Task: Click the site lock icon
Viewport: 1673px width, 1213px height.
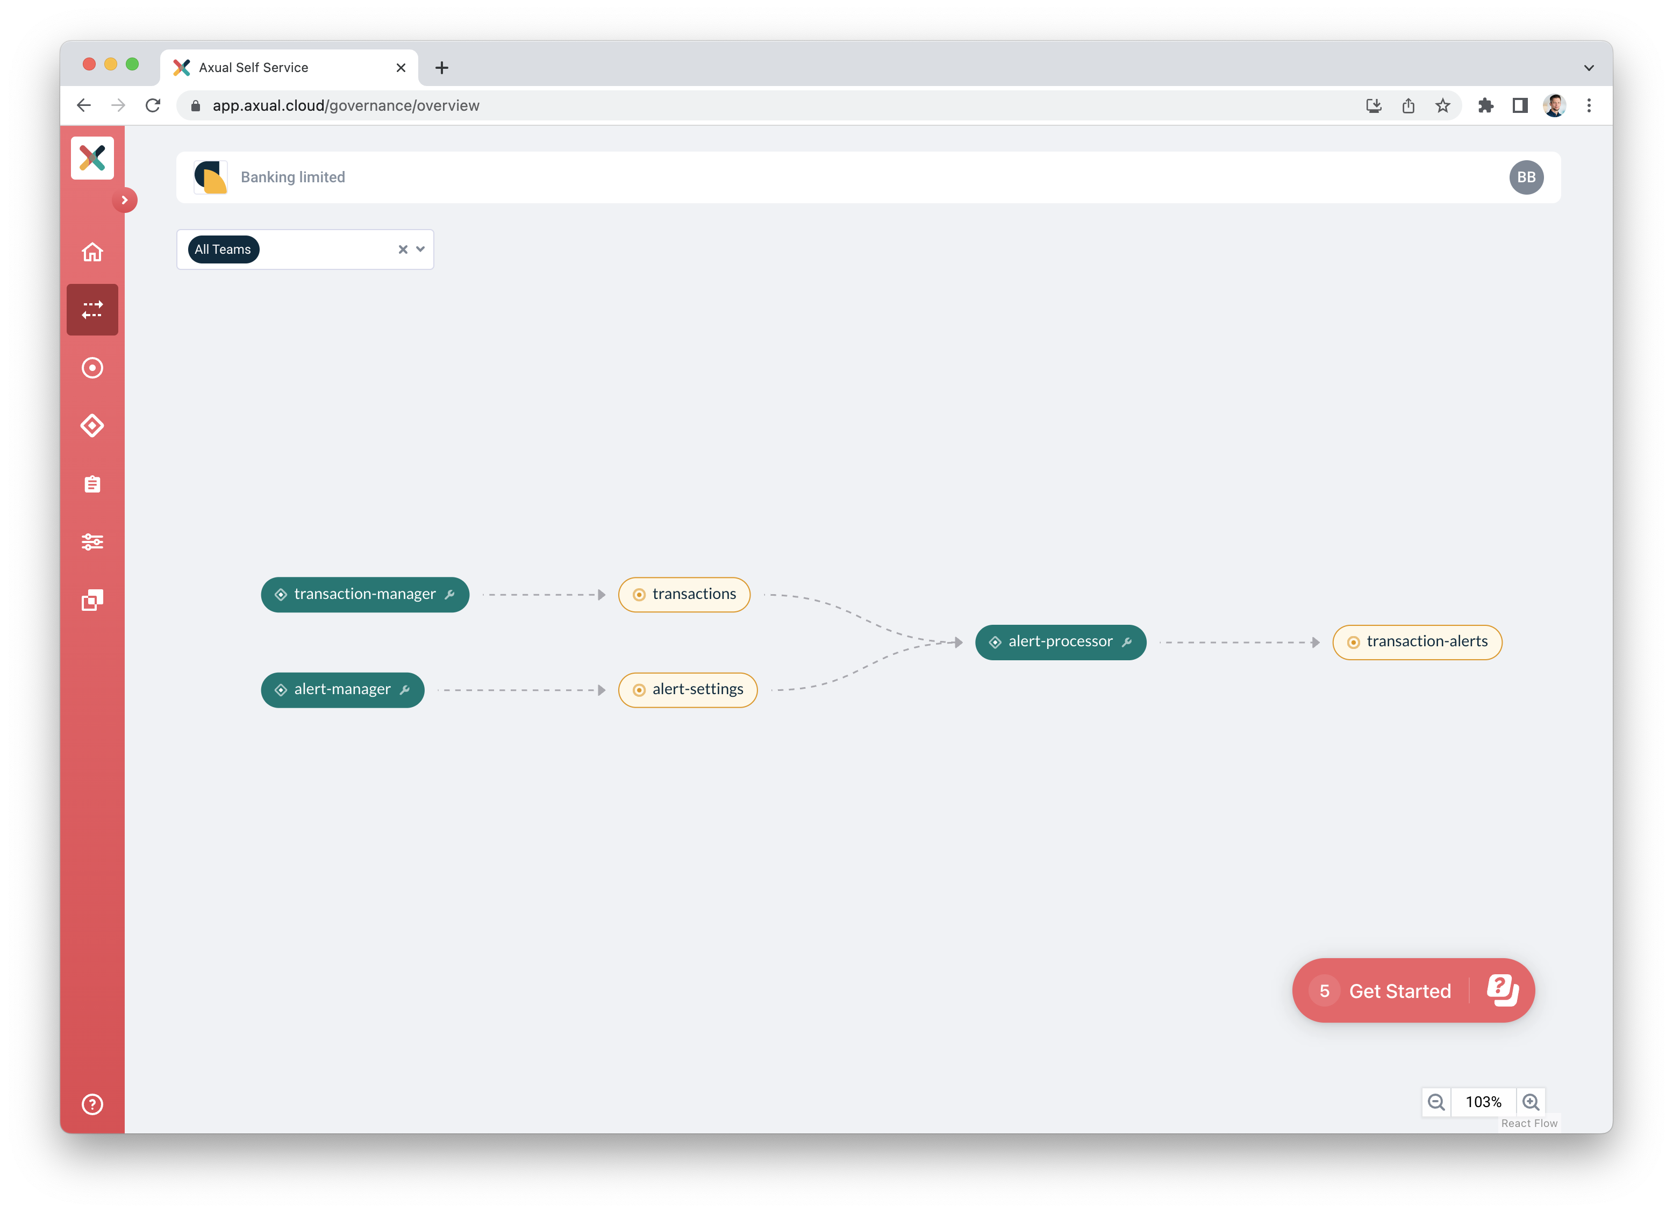Action: point(196,105)
